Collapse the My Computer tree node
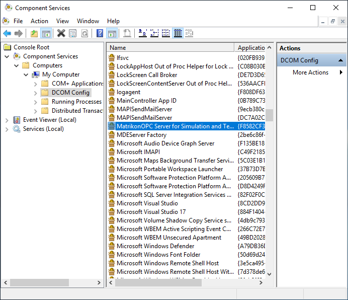This screenshot has height=300, width=348. click(26, 74)
